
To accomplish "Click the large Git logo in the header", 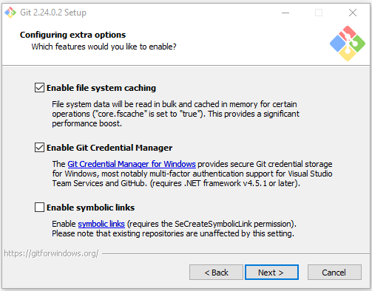I will (x=348, y=44).
